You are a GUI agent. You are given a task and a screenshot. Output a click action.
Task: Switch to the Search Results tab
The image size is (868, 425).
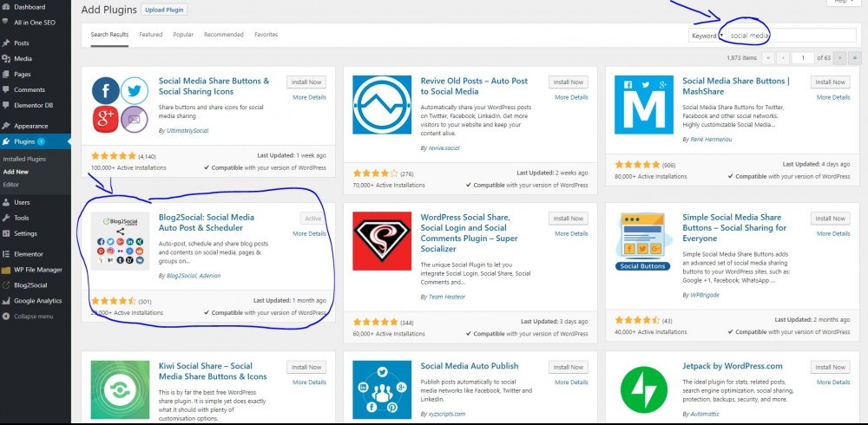point(109,35)
